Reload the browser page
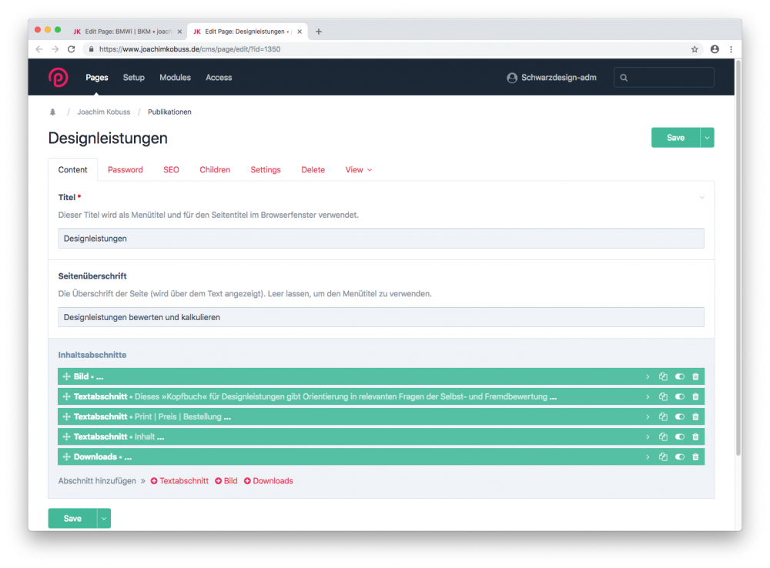Image resolution: width=770 pixels, height=568 pixels. click(x=71, y=49)
